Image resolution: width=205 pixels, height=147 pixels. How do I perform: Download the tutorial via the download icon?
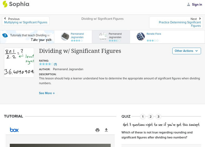click(x=106, y=130)
